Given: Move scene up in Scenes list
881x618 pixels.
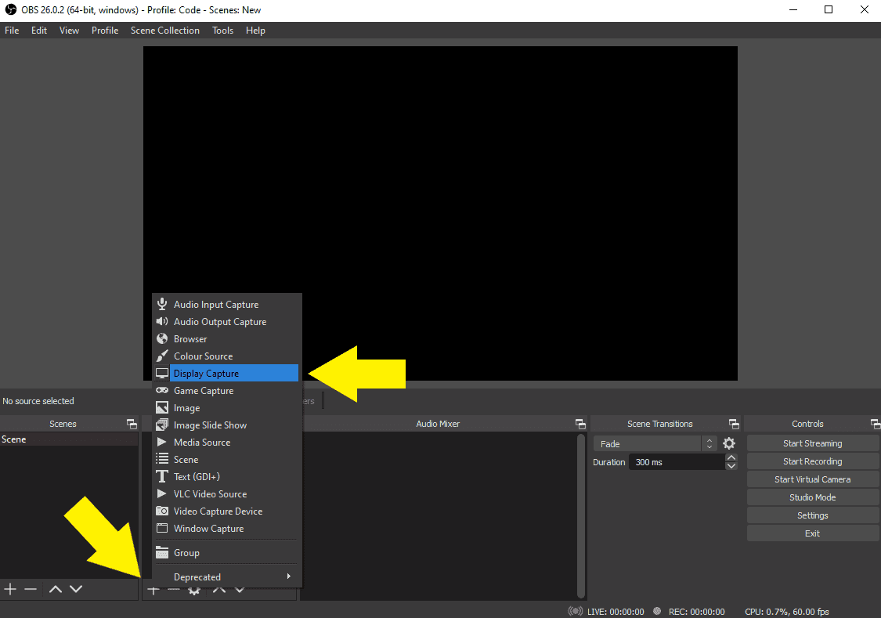Looking at the screenshot, I should coord(56,589).
